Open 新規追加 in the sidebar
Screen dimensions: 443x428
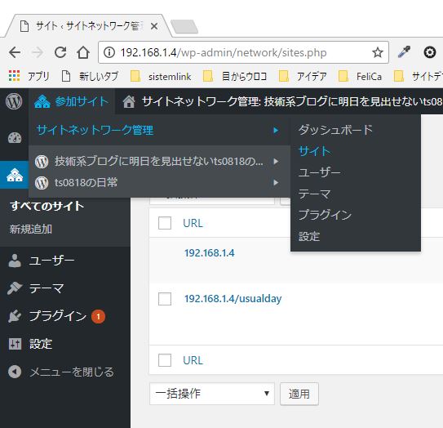30,229
